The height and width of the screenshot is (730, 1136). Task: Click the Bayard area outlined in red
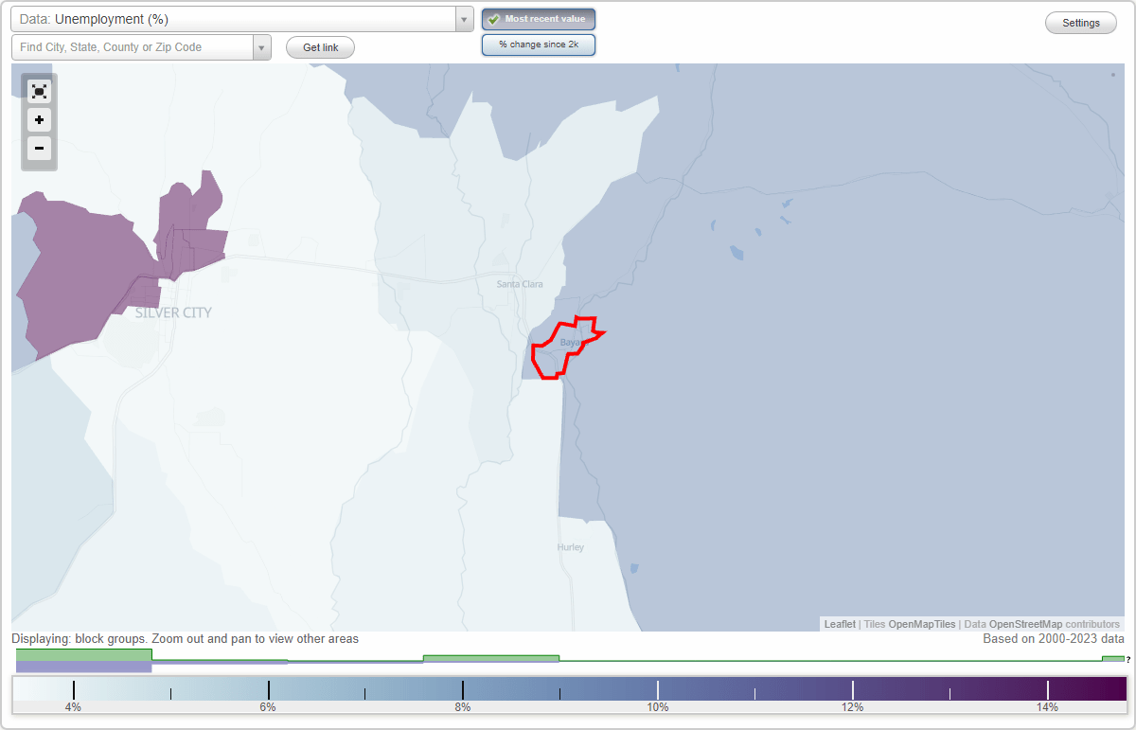pos(560,348)
